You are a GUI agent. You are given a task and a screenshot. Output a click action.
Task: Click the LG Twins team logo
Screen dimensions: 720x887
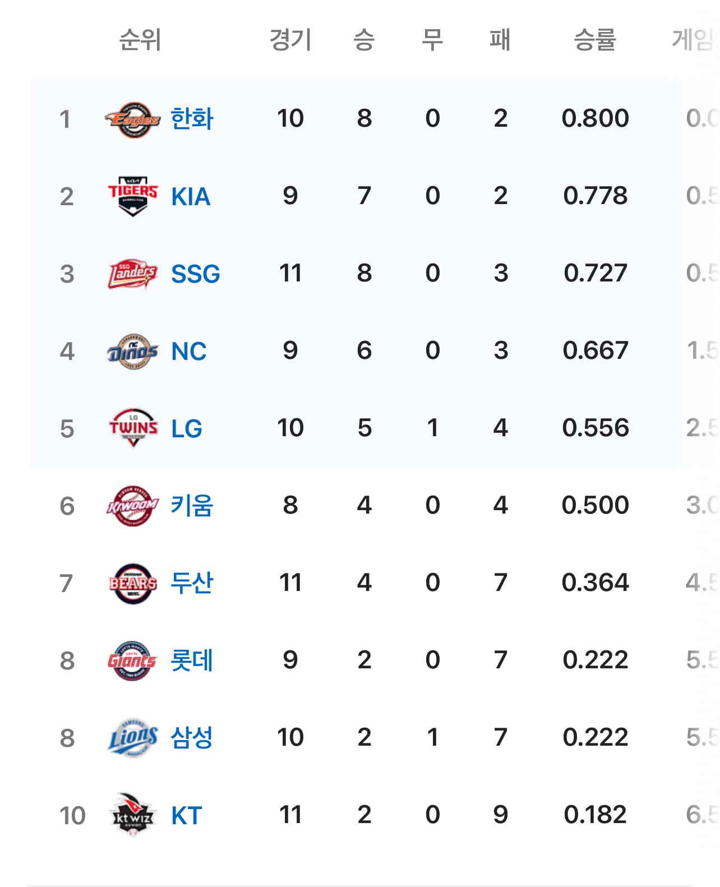point(133,428)
